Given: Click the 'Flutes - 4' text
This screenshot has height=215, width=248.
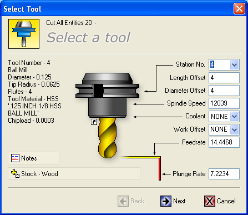Looking at the screenshot, I should tap(20, 92).
